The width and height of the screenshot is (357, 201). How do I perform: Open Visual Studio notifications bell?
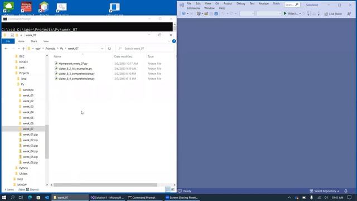346,191
